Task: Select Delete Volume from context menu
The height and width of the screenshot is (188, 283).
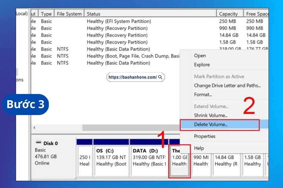Action: coord(210,124)
